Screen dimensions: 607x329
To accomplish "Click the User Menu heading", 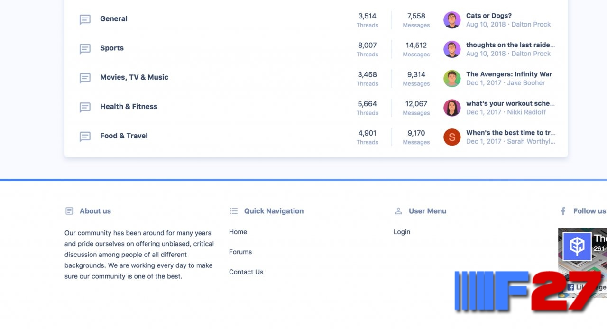I will pos(427,211).
